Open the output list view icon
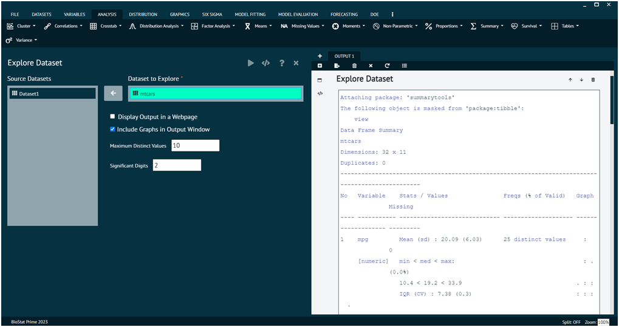This screenshot has height=327, width=619. pos(404,66)
